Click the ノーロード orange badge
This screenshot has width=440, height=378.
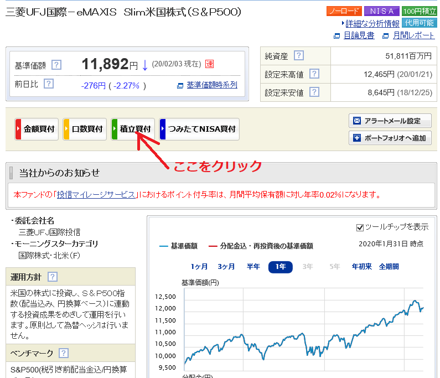point(344,11)
